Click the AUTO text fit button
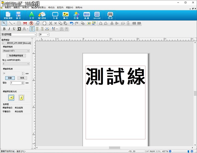The height and width of the screenshot is (153, 197). pyautogui.click(x=62, y=29)
